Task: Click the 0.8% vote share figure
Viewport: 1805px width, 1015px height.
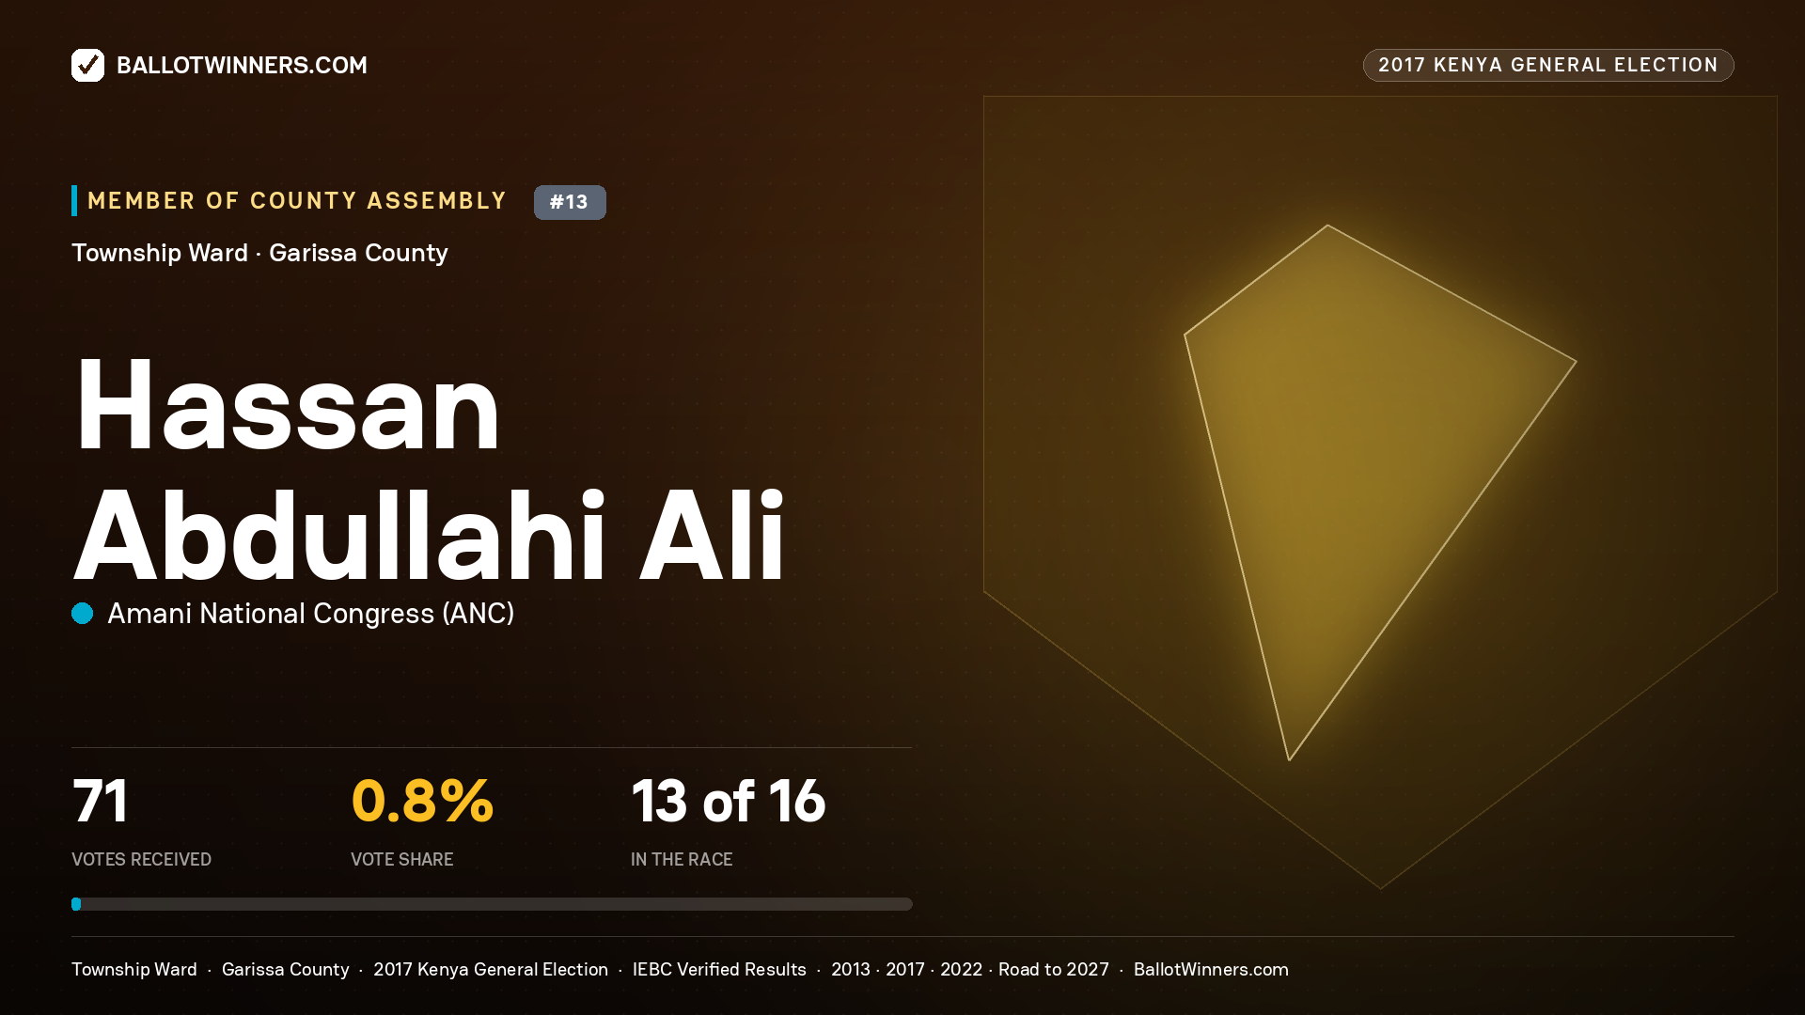Action: [422, 802]
